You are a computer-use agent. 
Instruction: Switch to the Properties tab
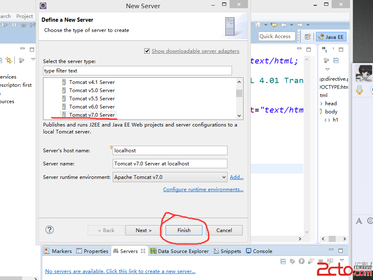[x=92, y=251]
